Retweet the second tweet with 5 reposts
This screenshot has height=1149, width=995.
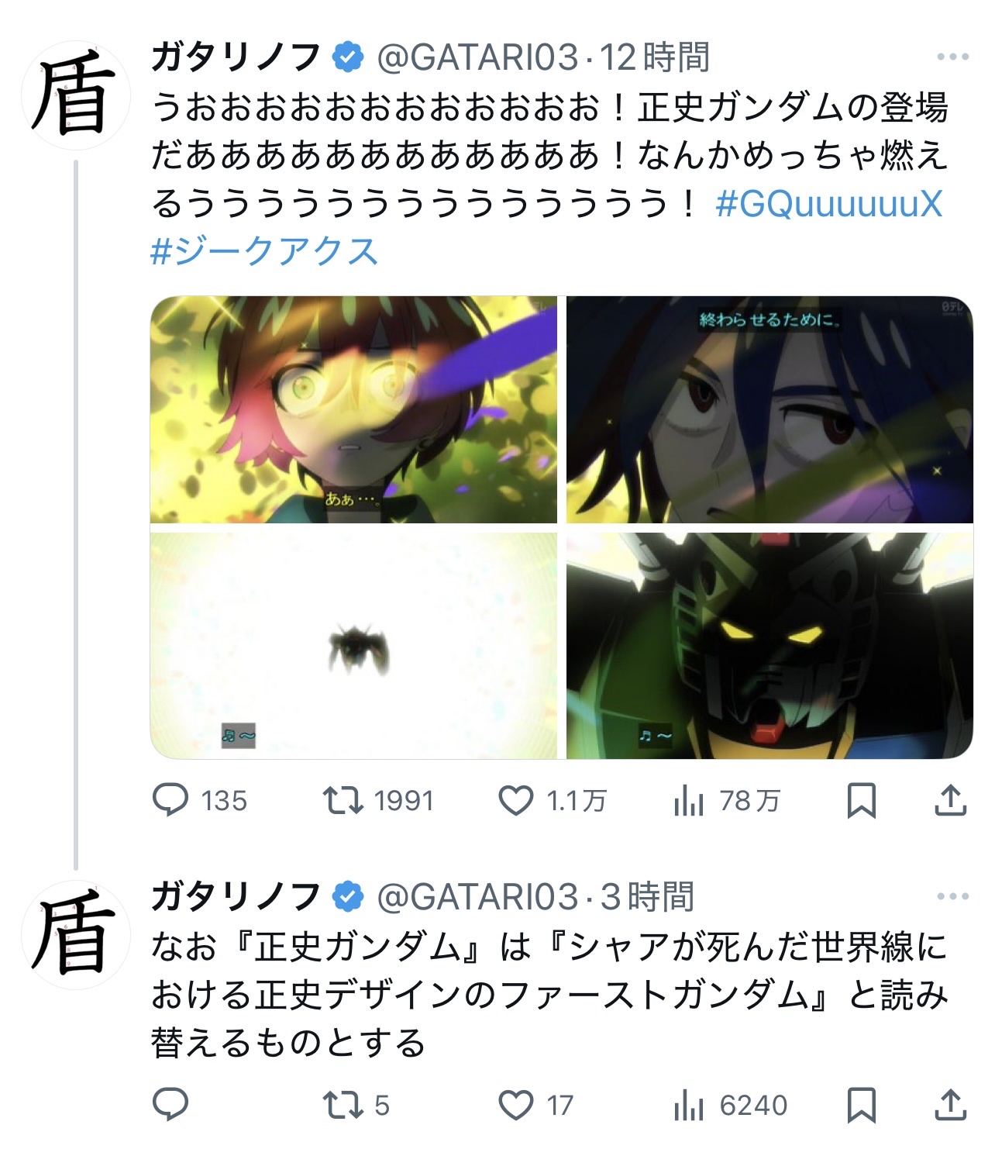tap(356, 1104)
